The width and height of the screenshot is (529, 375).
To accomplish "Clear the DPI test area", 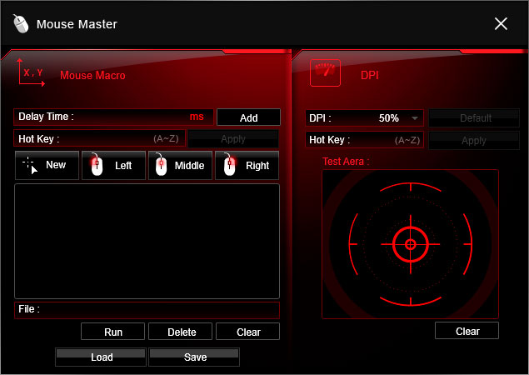I will tap(467, 331).
